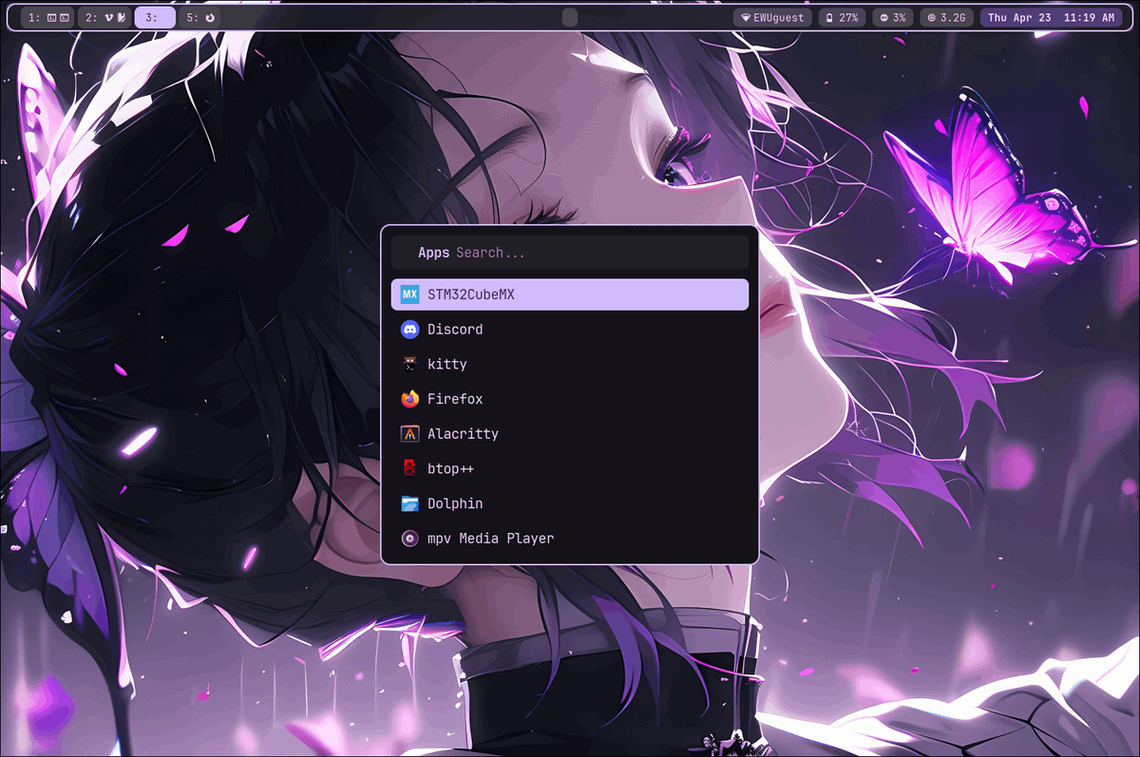
Task: Click the Dolphin folder icon
Action: click(x=409, y=503)
